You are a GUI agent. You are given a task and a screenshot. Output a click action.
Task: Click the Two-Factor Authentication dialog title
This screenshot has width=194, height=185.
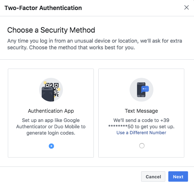[43, 8]
